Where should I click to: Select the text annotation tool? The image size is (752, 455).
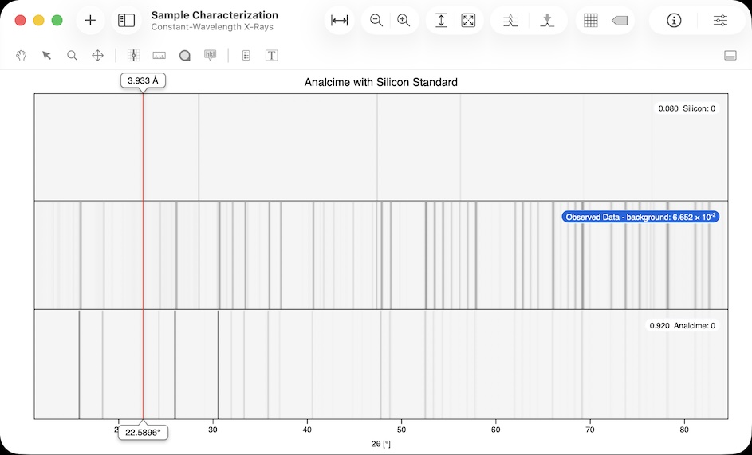click(x=272, y=56)
